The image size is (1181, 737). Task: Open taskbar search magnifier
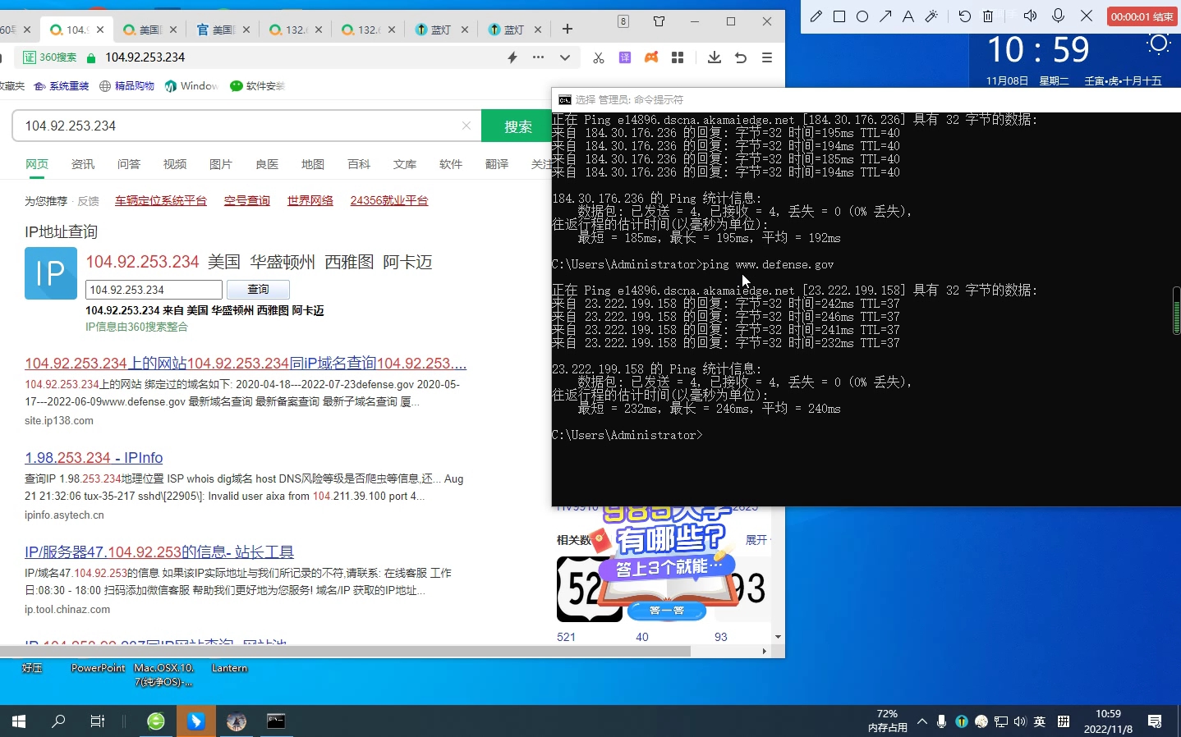pos(58,721)
